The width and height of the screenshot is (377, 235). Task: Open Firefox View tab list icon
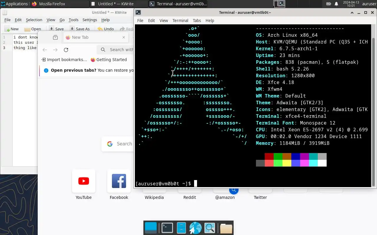pos(55,37)
